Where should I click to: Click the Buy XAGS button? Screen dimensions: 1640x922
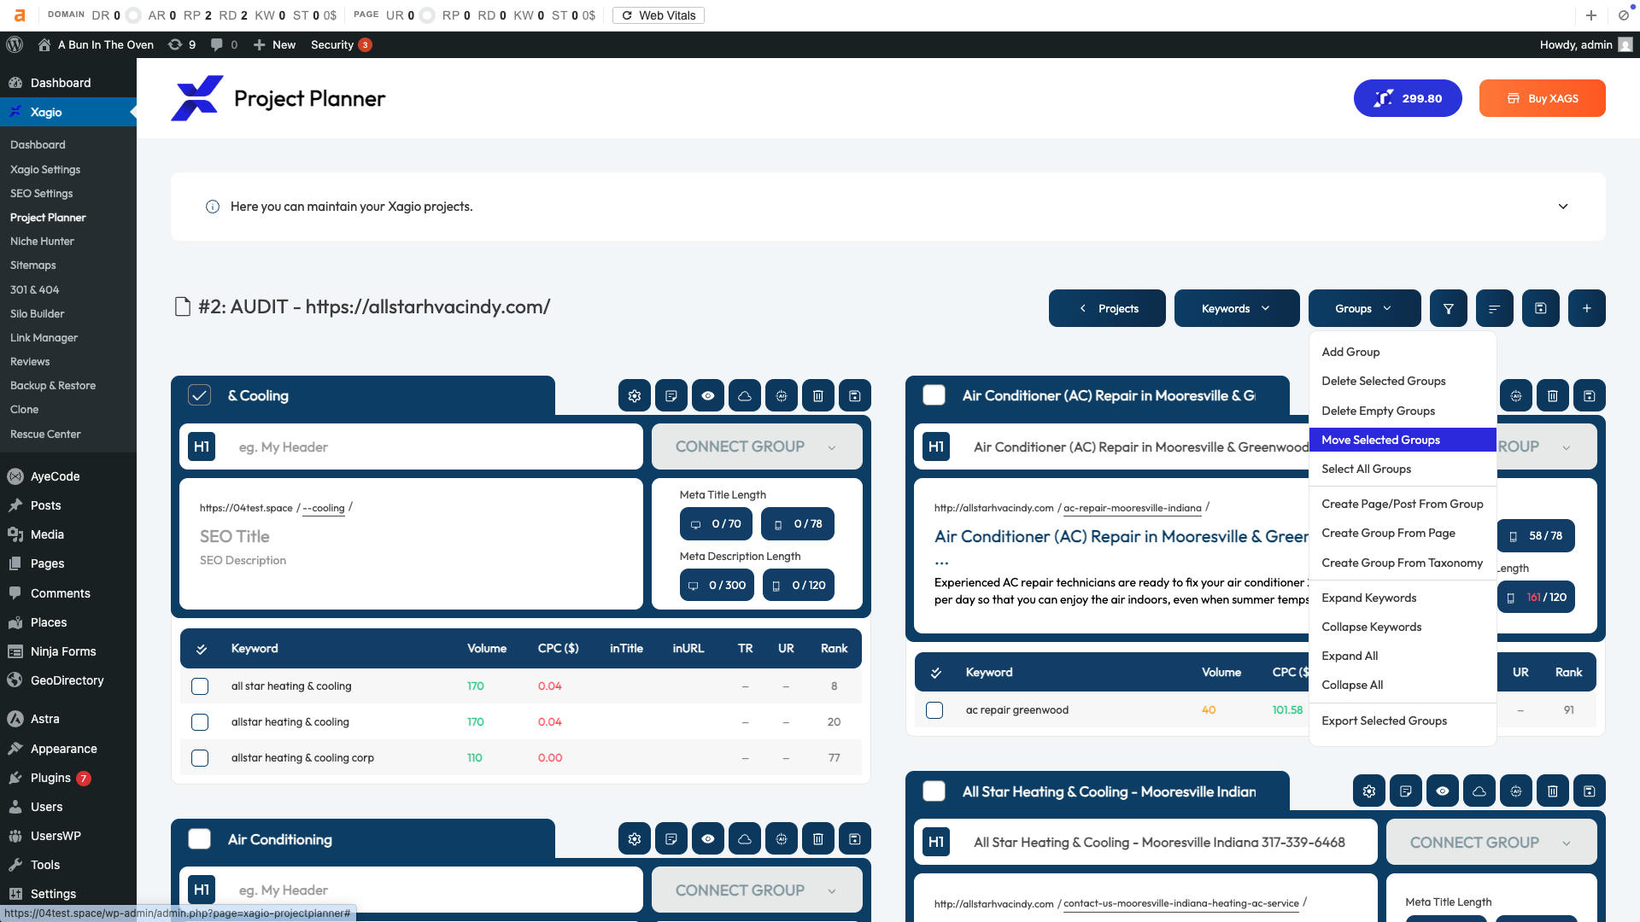point(1542,98)
